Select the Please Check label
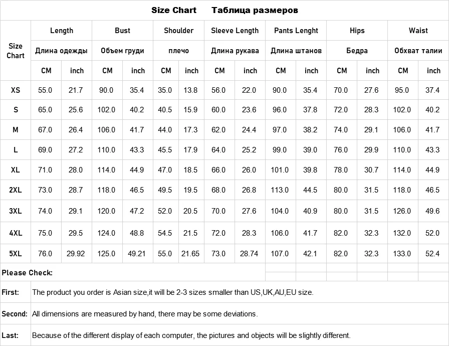 [x=27, y=273]
